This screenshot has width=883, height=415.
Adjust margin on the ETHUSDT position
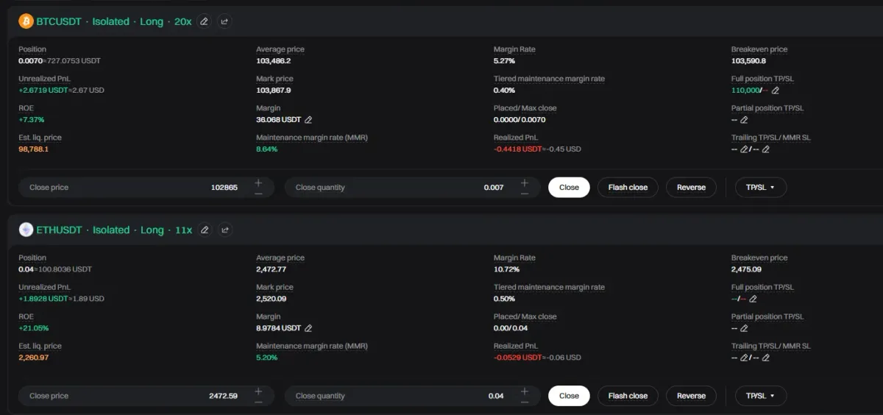pos(308,328)
